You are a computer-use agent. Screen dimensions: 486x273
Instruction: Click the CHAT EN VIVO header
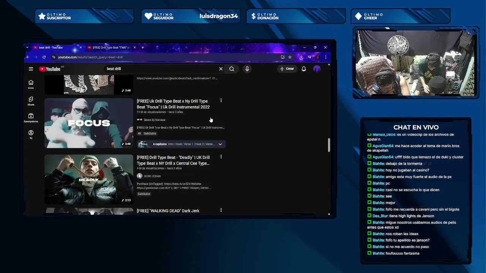[x=416, y=127]
